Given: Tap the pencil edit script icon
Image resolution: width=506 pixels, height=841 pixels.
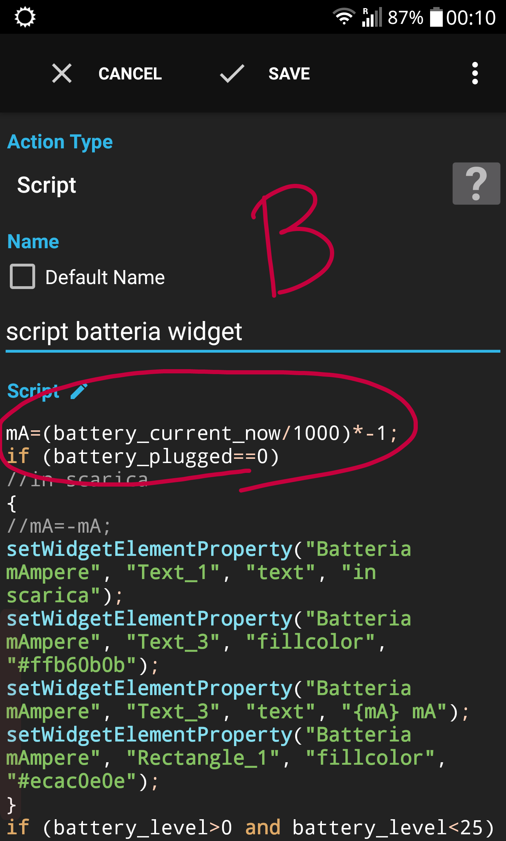Looking at the screenshot, I should click(79, 391).
